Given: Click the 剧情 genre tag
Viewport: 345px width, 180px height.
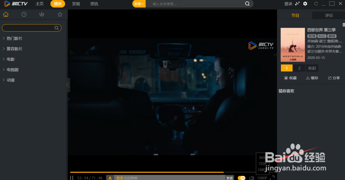Looking at the screenshot, I should pyautogui.click(x=312, y=36).
